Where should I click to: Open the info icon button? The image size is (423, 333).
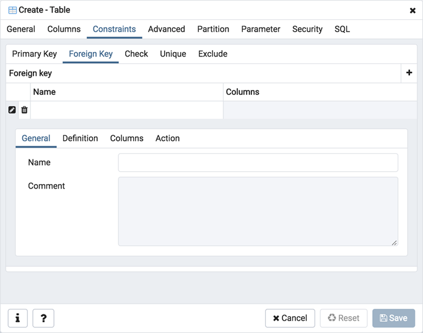click(17, 318)
